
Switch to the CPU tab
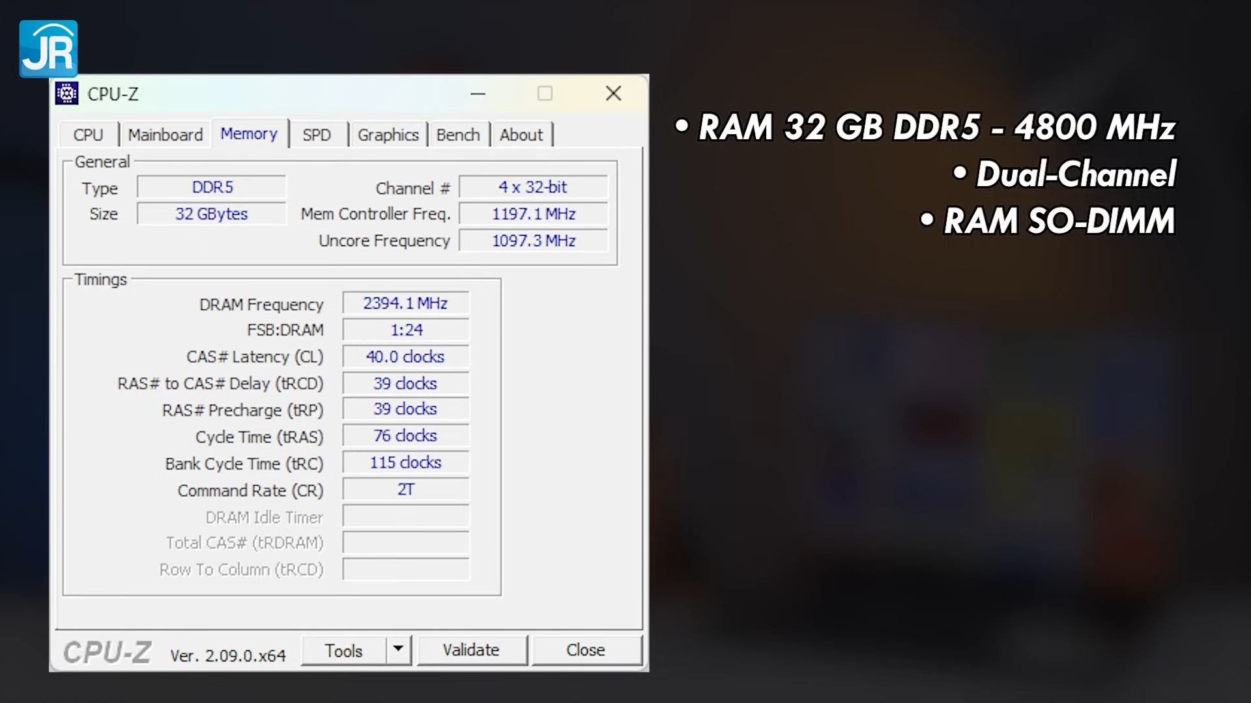tap(88, 134)
